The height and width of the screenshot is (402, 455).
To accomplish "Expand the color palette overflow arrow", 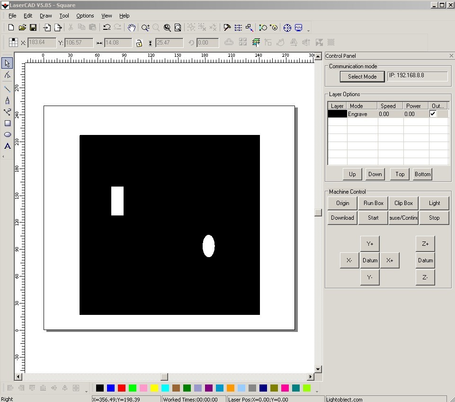I will (x=316, y=391).
